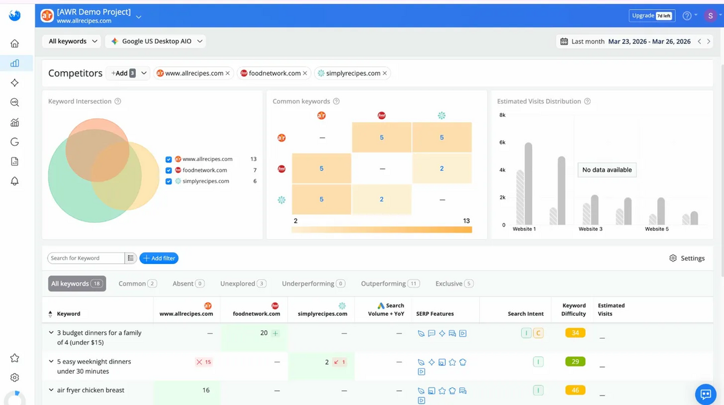Open the user avatar 'S' menu
Screen dimensions: 724x405
click(710, 16)
